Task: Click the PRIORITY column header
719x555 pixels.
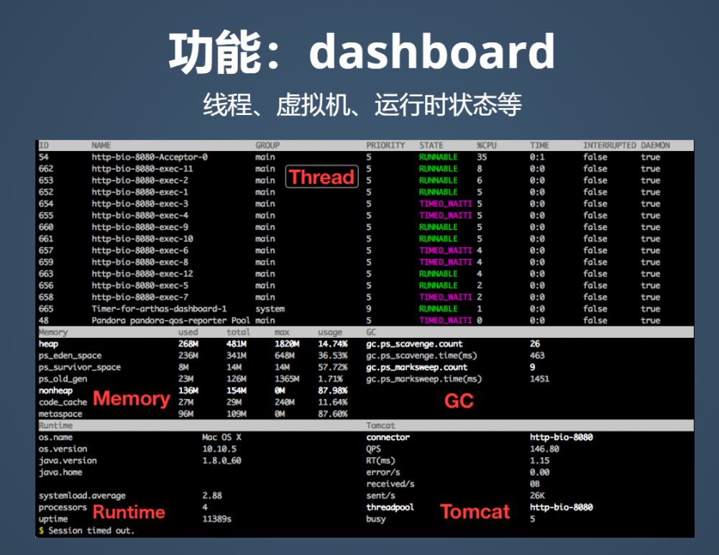Action: tap(385, 145)
